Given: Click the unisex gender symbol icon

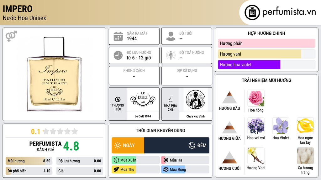Looking at the screenshot, I should (x=11, y=36).
